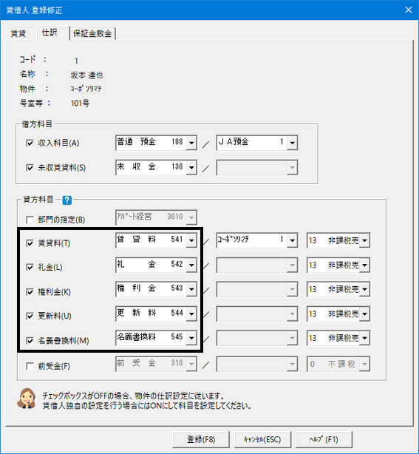Viewport: 419px width, 454px height.
Task: Enable the 前受金(F) checkbox
Action: pyautogui.click(x=30, y=366)
